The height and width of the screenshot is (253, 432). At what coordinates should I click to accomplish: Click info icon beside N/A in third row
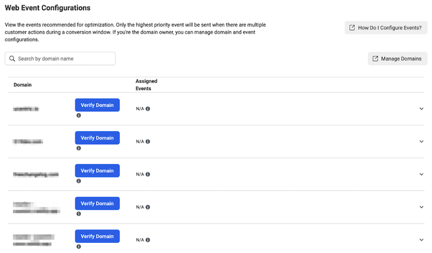(x=148, y=174)
